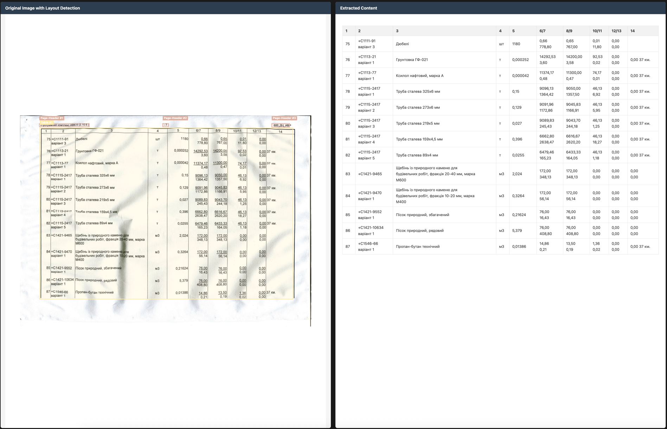This screenshot has width=667, height=429.
Task: Click the Page-Header #3 detection label
Action: [284, 118]
